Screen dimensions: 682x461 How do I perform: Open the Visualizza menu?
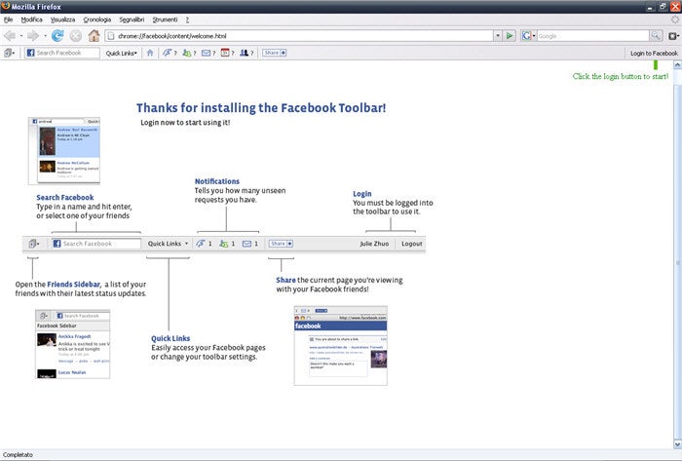[x=62, y=19]
